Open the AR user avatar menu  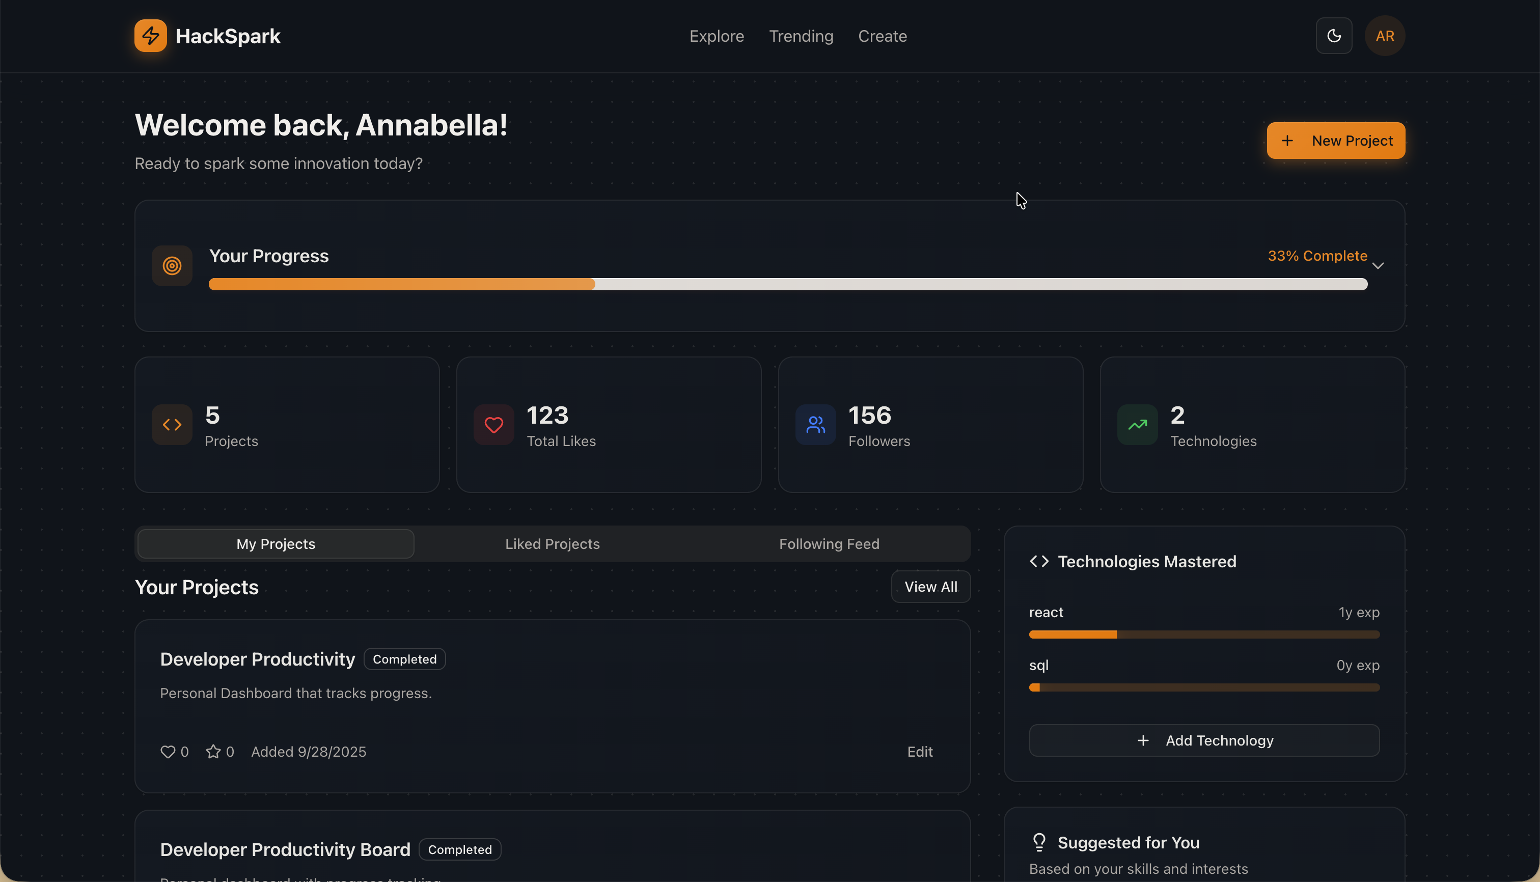click(1384, 36)
